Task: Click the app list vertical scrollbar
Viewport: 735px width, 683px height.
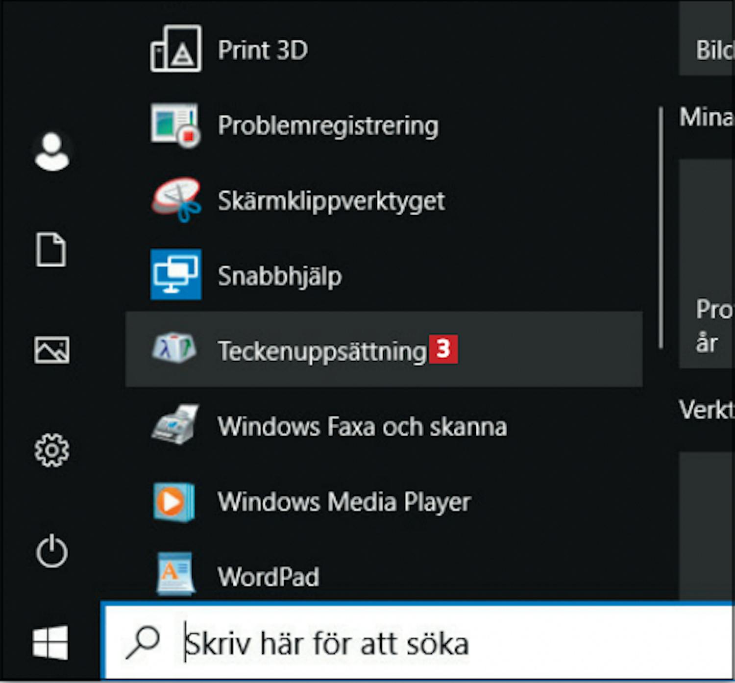Action: tap(661, 228)
